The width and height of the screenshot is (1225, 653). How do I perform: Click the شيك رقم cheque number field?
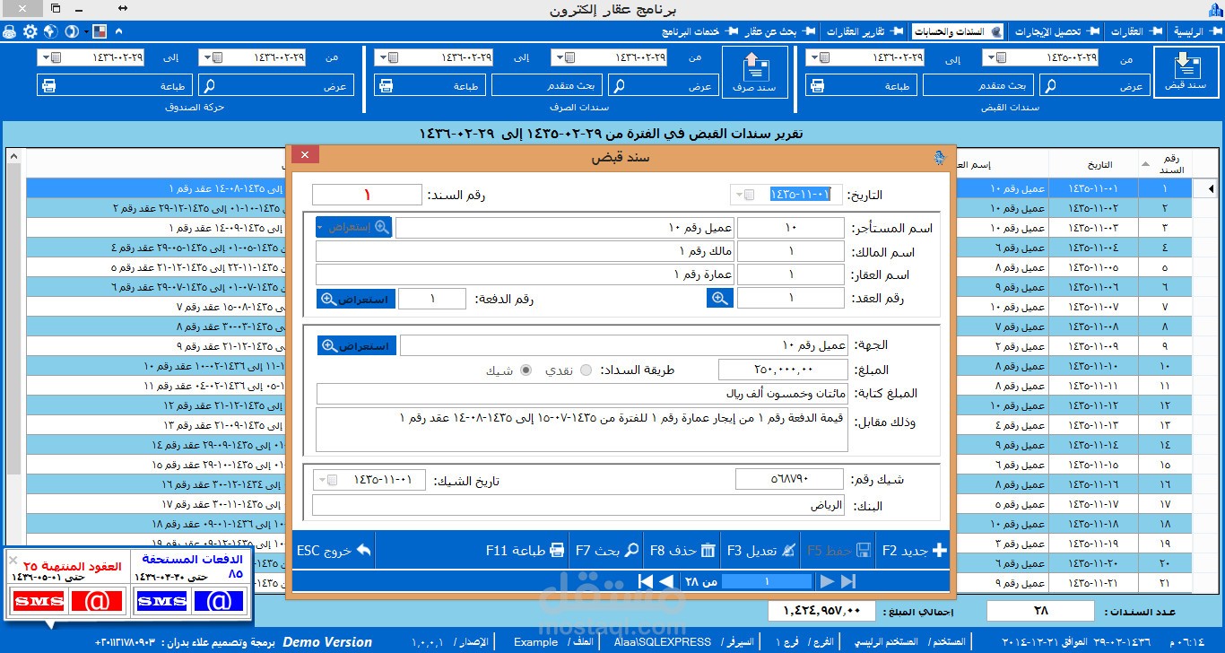[789, 479]
